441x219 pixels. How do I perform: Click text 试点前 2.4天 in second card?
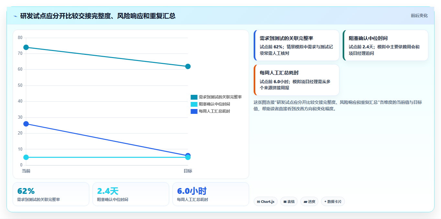pos(361,47)
